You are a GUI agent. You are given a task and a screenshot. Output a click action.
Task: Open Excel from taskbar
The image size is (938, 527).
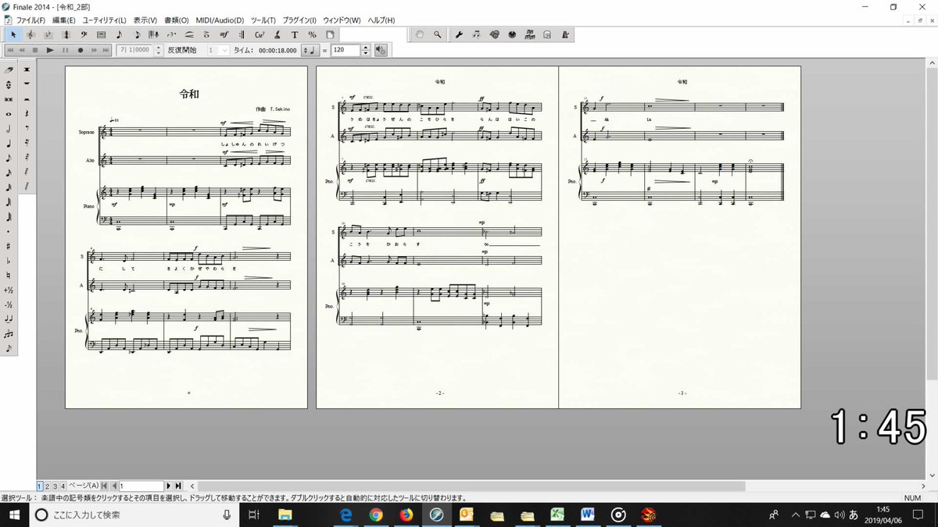(x=557, y=515)
